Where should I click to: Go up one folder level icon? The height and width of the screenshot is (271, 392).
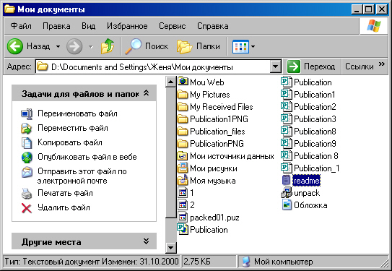click(108, 46)
